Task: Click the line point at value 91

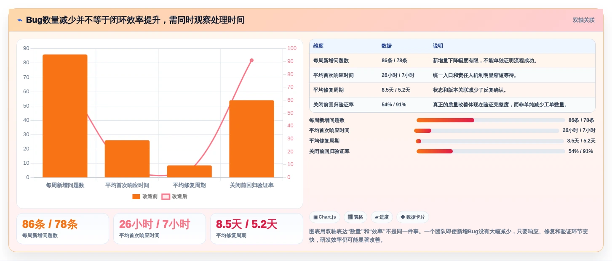Action: click(x=251, y=60)
